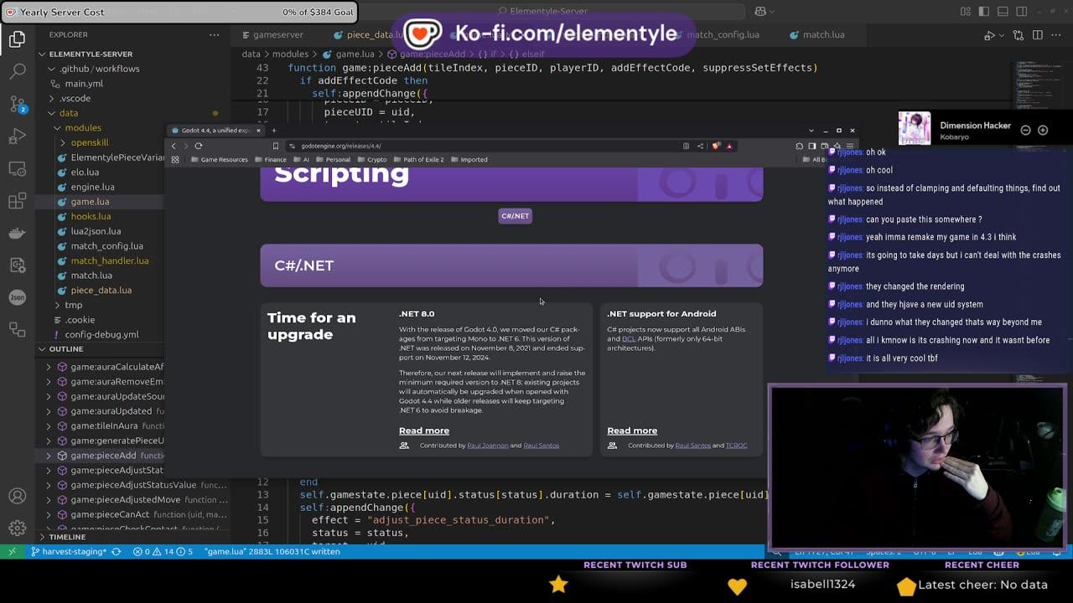Viewport: 1073px width, 603px height.
Task: Click the C#/.NET tag badge
Action: 515,216
